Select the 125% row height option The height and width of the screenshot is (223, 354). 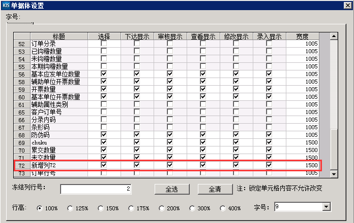[70, 208]
